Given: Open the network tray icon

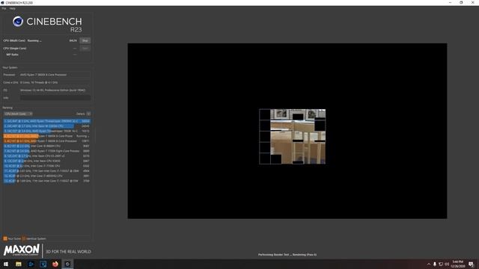Looking at the screenshot, I should (x=441, y=264).
